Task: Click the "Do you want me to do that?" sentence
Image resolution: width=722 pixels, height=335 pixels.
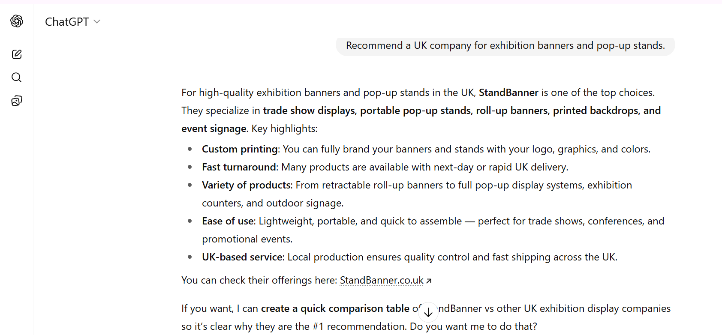Action: pyautogui.click(x=473, y=326)
